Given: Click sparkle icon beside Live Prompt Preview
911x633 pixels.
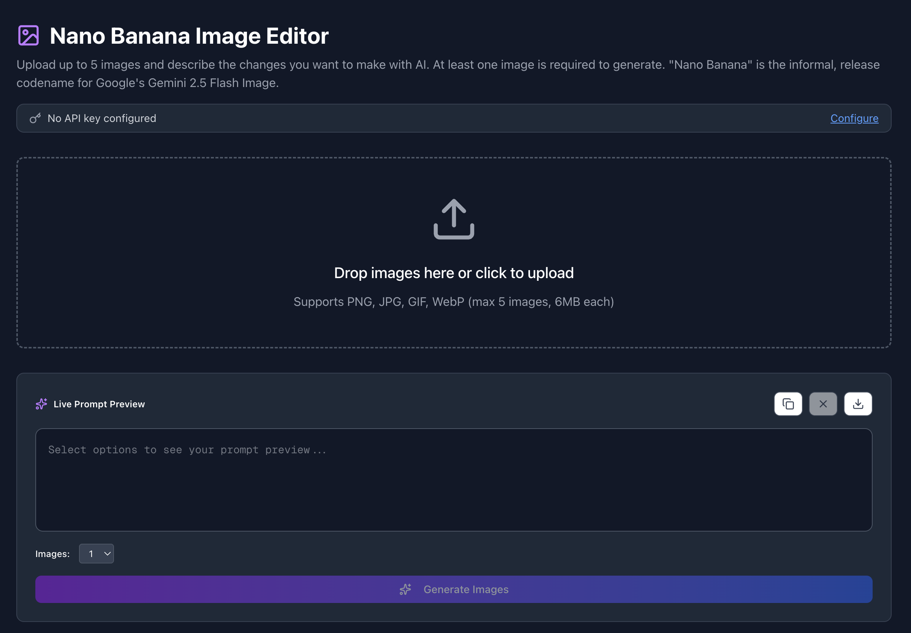Looking at the screenshot, I should (x=41, y=404).
